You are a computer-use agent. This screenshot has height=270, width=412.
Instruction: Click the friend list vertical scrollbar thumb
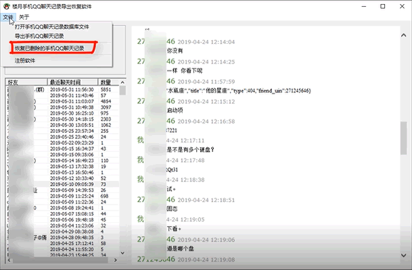click(x=122, y=90)
